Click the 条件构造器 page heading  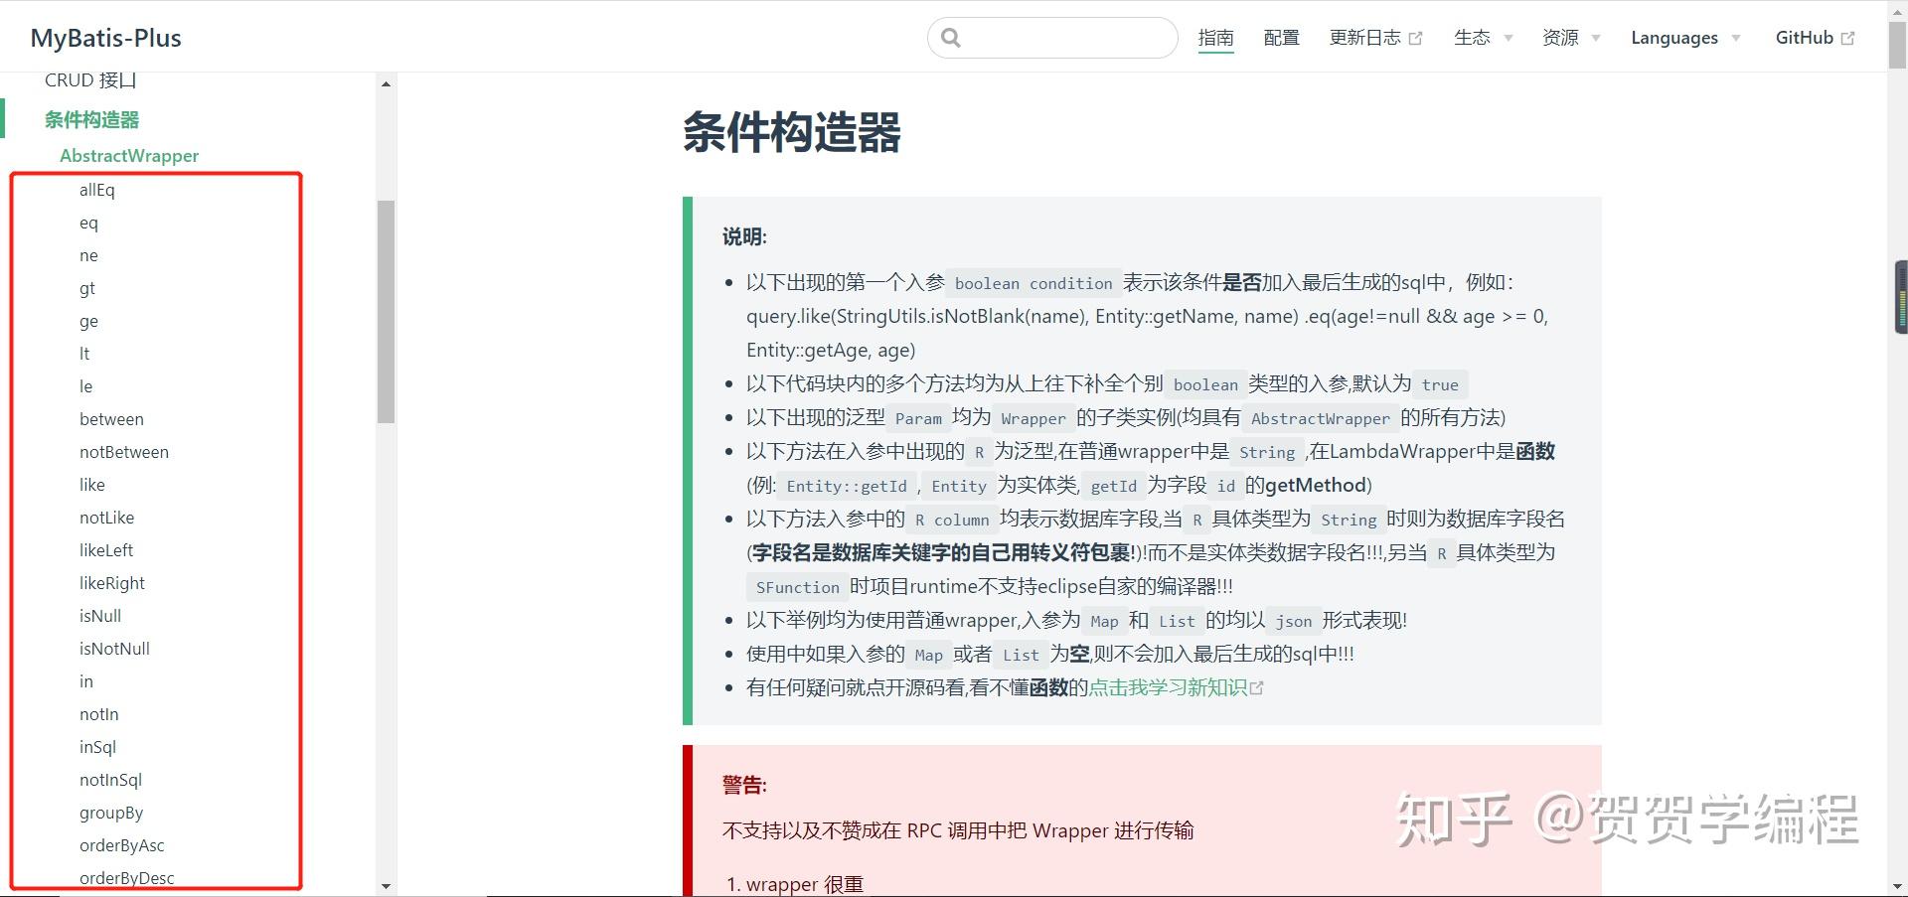coord(792,132)
